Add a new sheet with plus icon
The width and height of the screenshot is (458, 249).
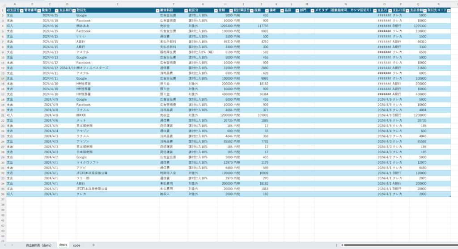pos(93,245)
